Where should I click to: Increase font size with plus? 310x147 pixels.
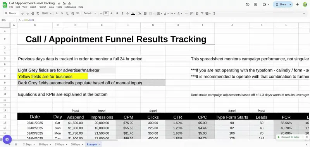[x=111, y=14]
